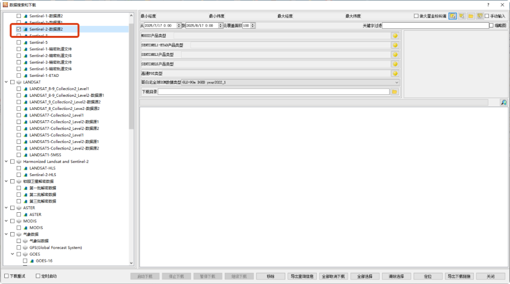Collapse the 气象数据 tree group
Screen dimensions: 510x284
point(6,234)
